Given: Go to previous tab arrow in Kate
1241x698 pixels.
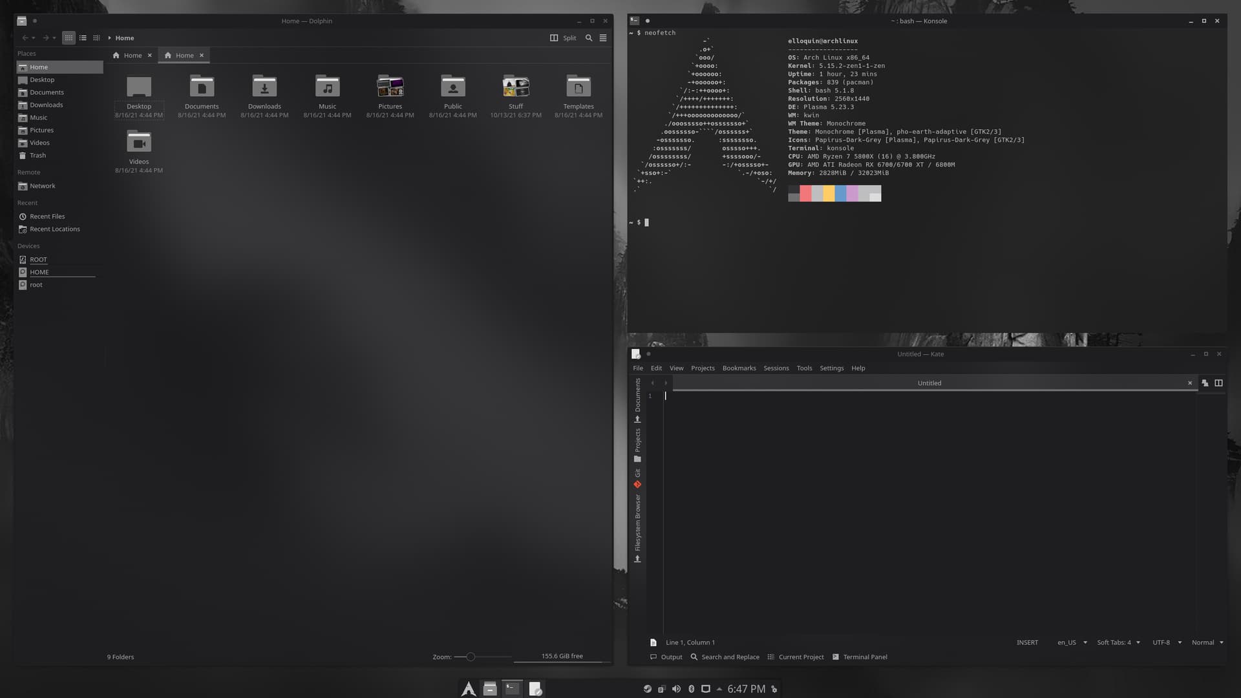Looking at the screenshot, I should coord(652,383).
